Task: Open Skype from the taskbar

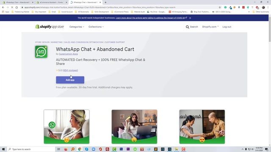Action: (x=86, y=149)
